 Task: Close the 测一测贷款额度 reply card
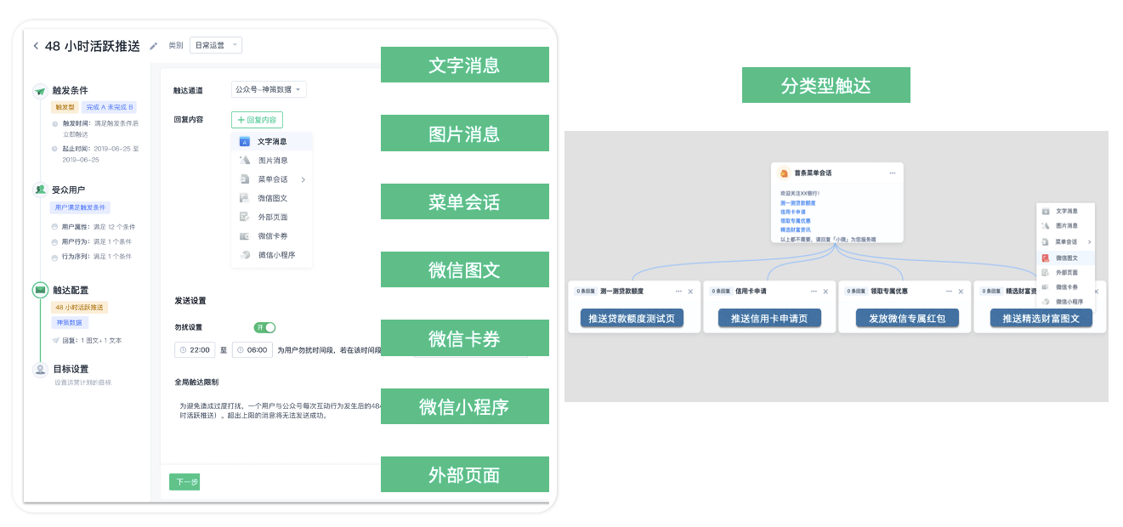tap(690, 292)
